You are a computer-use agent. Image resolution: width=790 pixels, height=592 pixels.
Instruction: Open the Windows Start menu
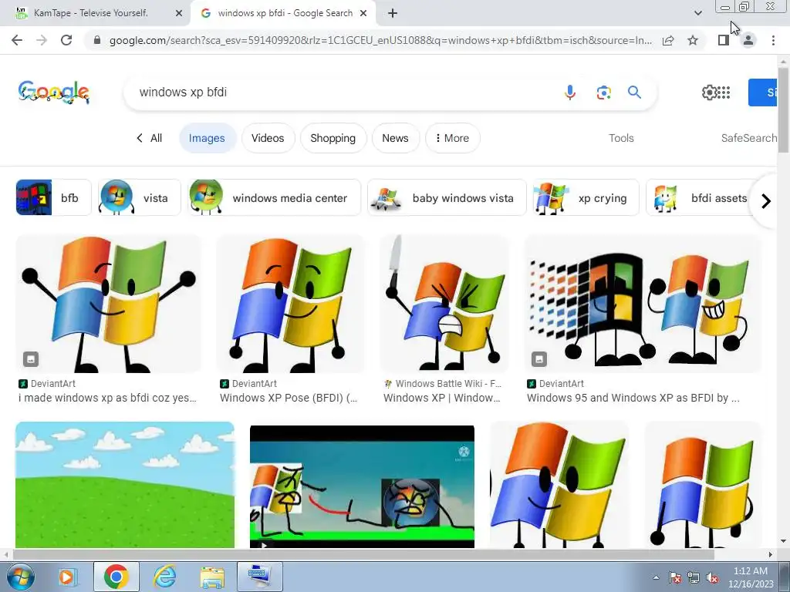tap(21, 577)
